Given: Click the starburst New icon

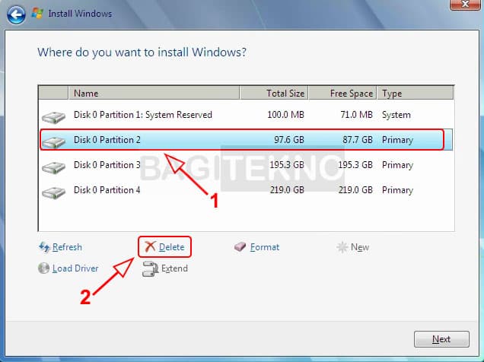Looking at the screenshot, I should click(x=342, y=247).
